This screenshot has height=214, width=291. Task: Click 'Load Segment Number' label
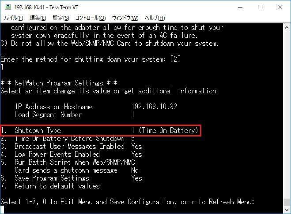[48, 114]
